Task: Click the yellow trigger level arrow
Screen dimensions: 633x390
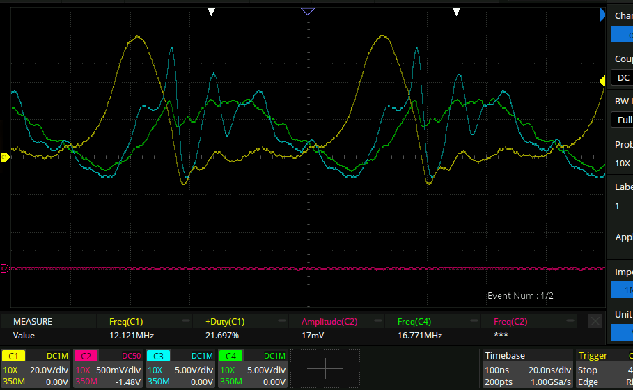Action: point(602,81)
